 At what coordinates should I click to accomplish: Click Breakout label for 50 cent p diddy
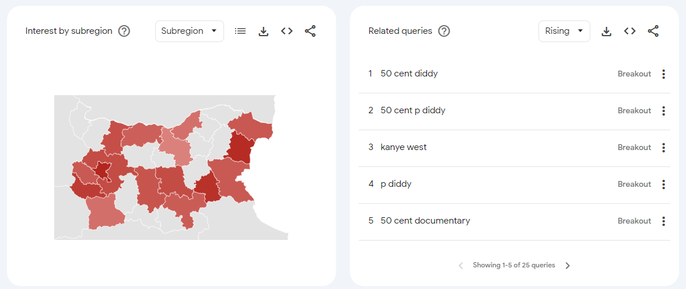635,111
